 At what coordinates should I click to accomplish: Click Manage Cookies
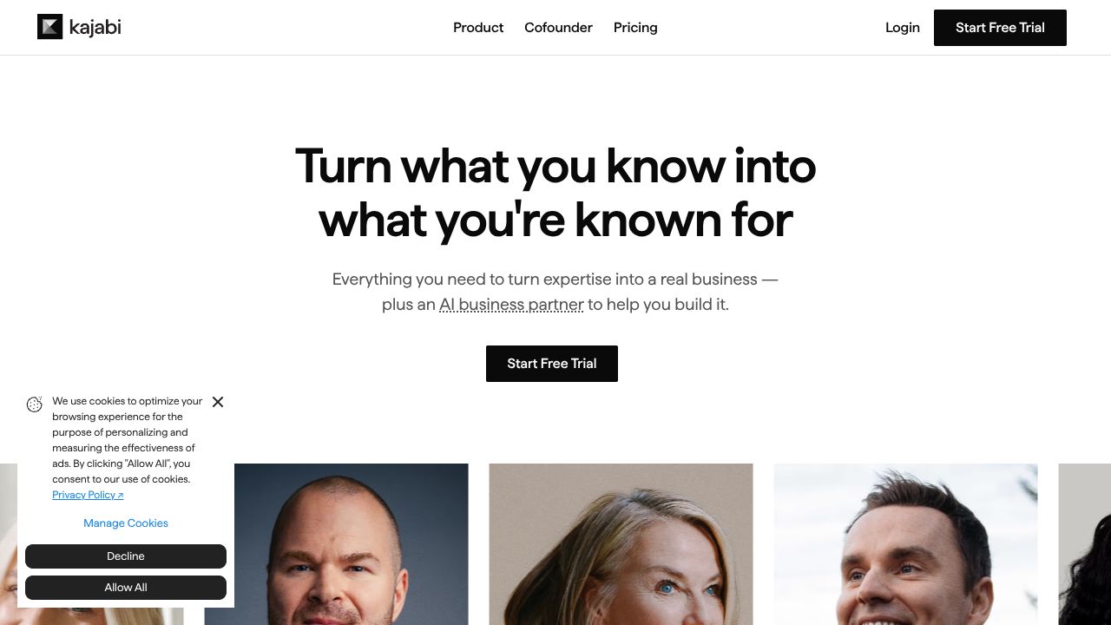(126, 523)
